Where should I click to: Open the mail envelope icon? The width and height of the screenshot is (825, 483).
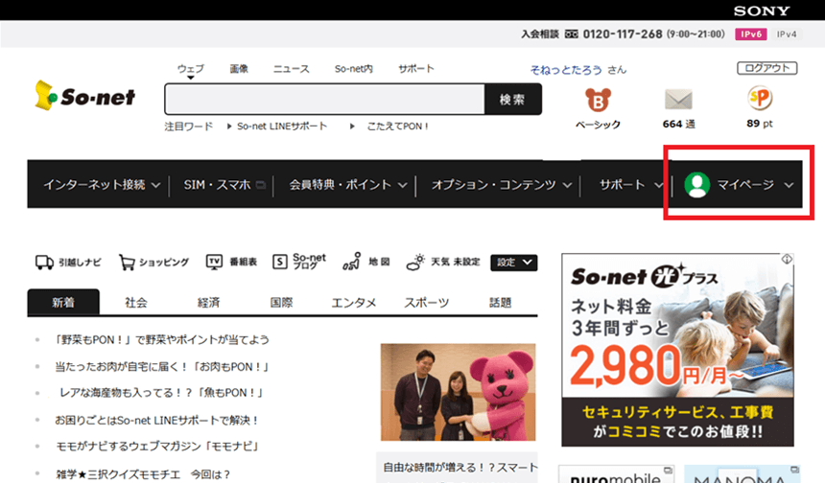[x=678, y=99]
